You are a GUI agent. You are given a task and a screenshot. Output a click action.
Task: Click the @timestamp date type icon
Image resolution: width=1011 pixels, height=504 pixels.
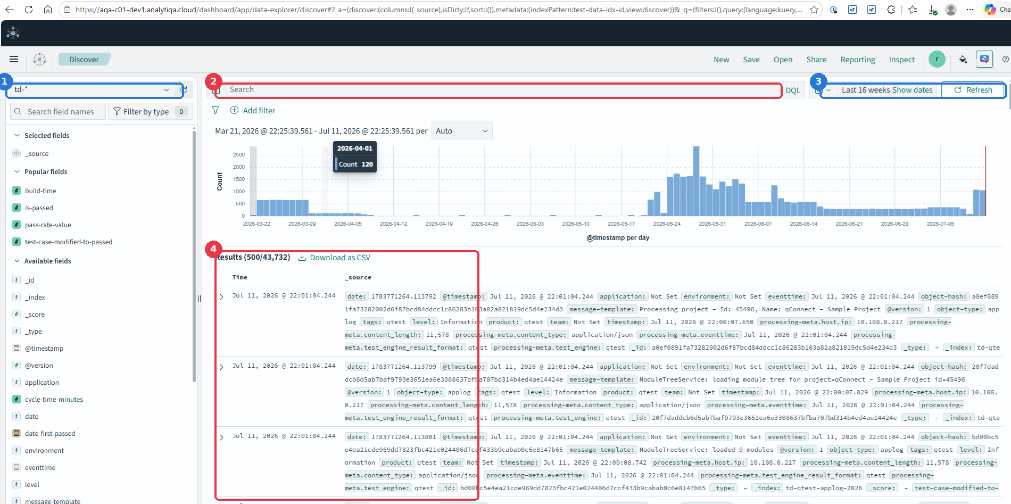point(16,348)
